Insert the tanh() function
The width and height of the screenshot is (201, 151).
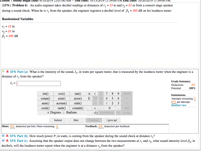tap(62, 108)
